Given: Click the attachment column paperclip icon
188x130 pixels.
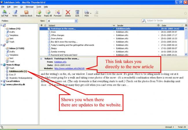Looking at the screenshot, I should pyautogui.click(x=45, y=25).
